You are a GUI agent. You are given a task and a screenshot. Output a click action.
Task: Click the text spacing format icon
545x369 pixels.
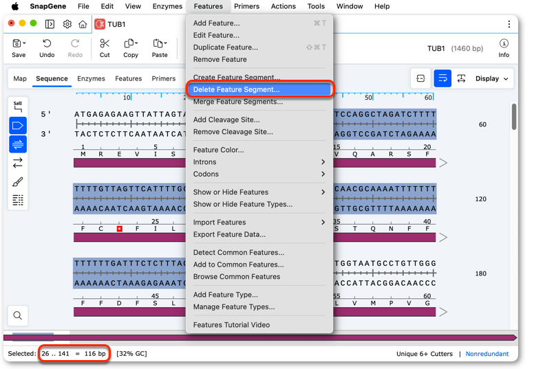[x=461, y=78]
